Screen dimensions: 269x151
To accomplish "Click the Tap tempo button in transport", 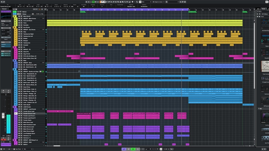I will pos(171,149).
